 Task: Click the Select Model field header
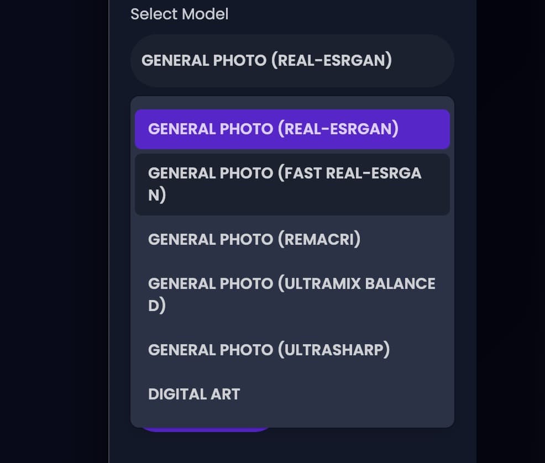(179, 14)
